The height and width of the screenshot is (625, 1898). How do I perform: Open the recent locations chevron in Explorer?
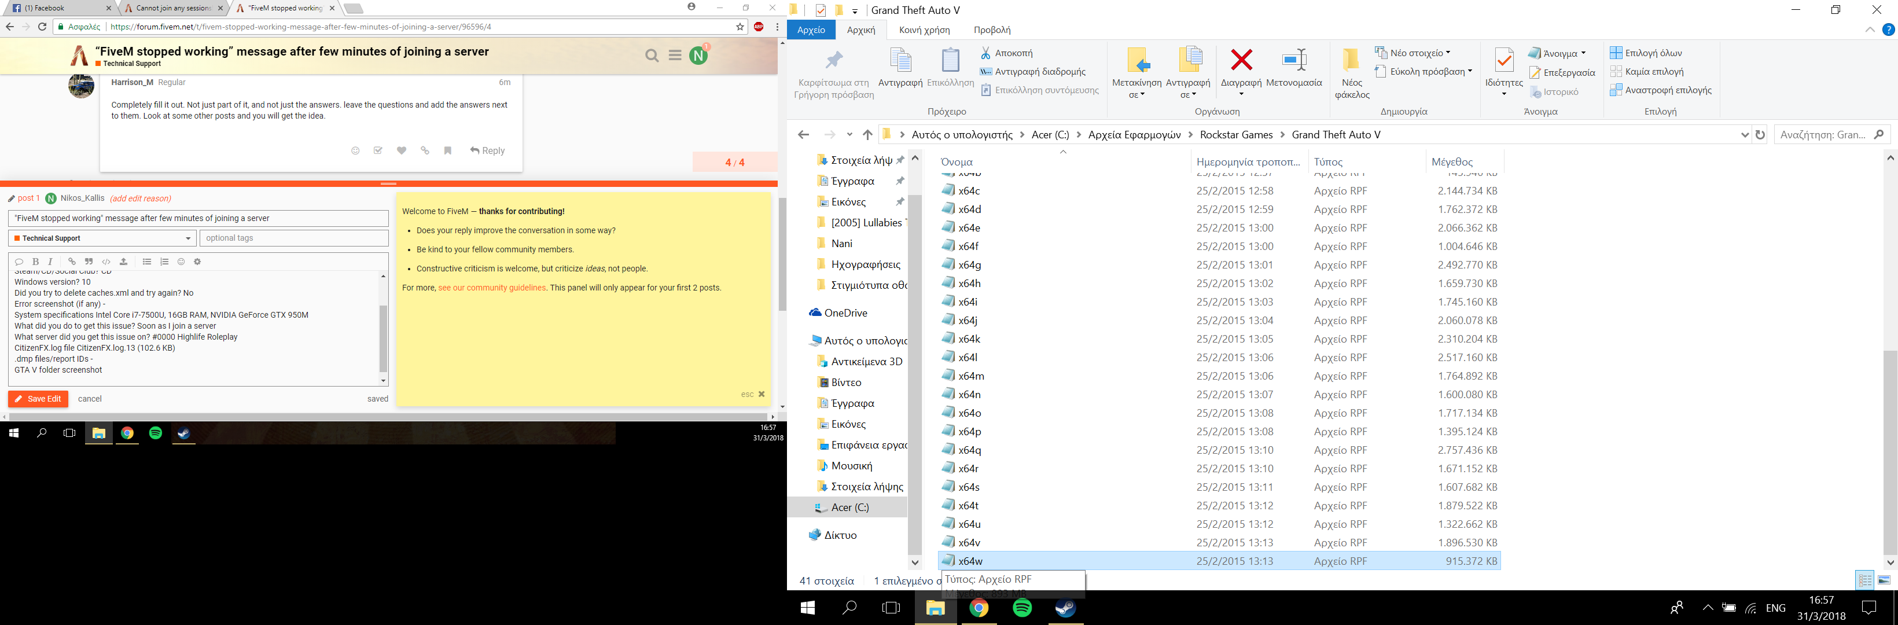[849, 135]
